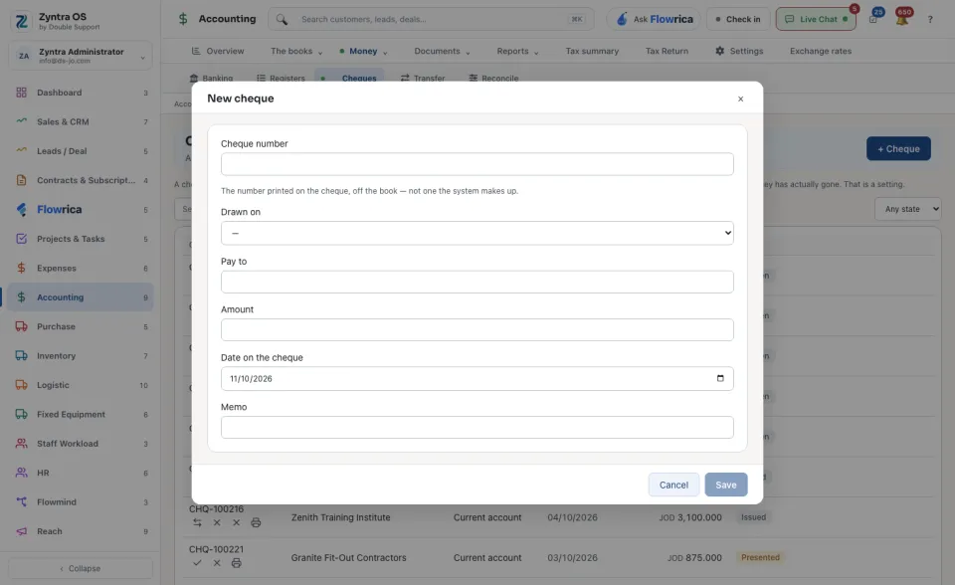
Task: Mark cheque CHQ-100221 with the checkmark icon
Action: pos(197,563)
